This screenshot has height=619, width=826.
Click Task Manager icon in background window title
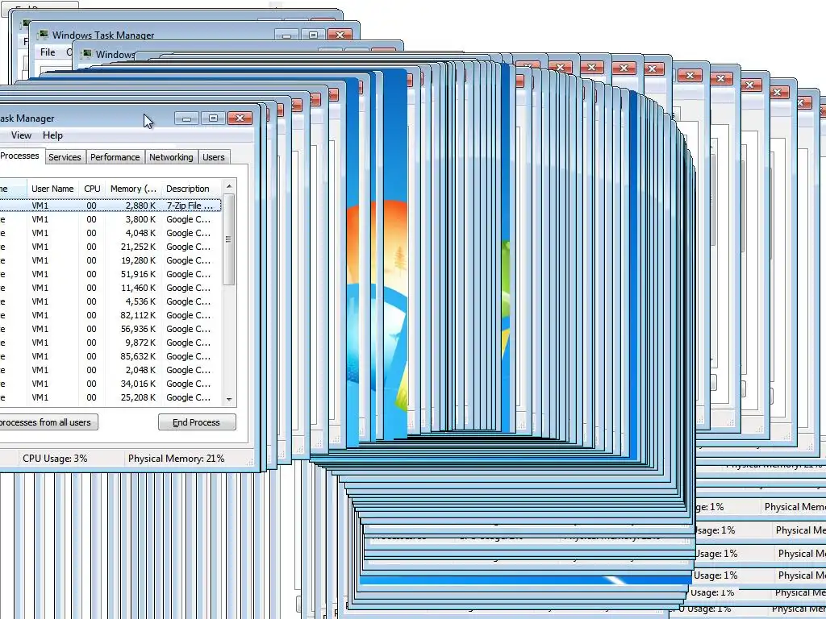click(x=43, y=35)
